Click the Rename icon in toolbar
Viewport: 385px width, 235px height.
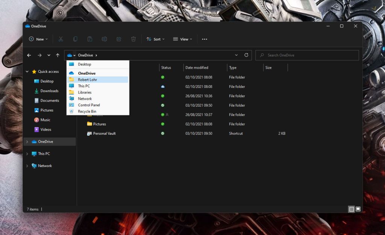(x=105, y=39)
